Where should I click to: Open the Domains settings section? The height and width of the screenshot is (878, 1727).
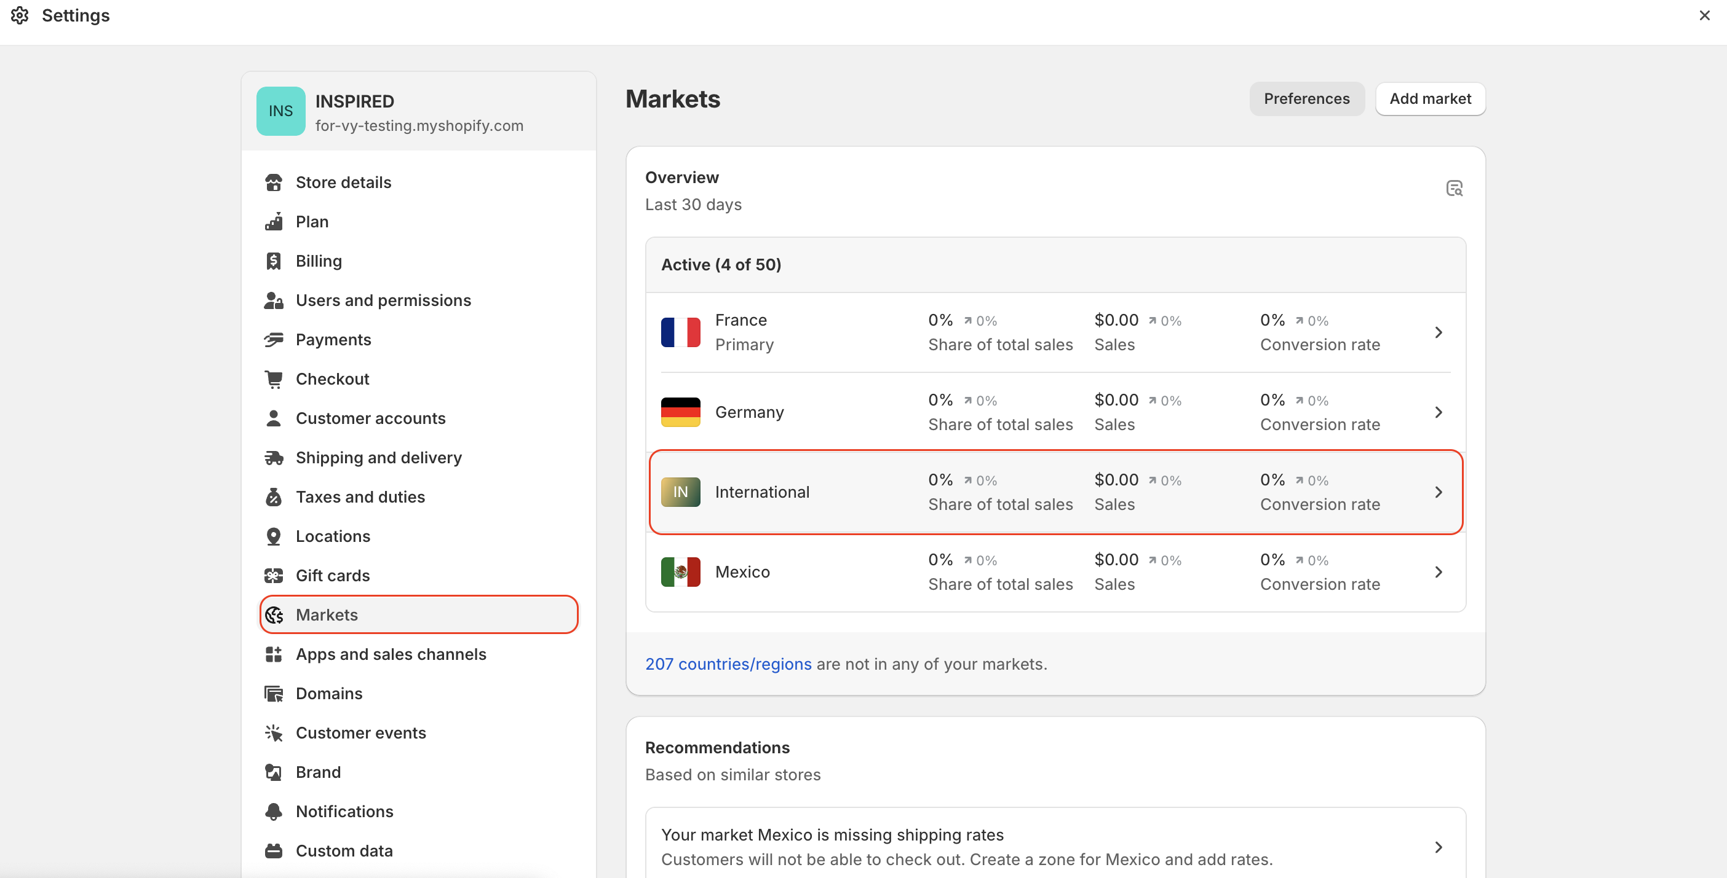(328, 694)
